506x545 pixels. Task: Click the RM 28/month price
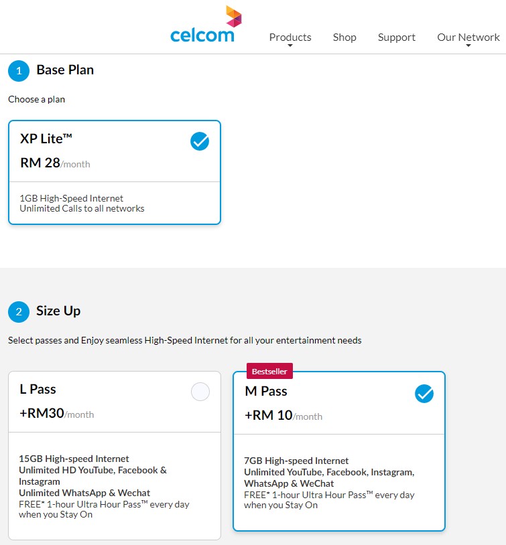(55, 163)
